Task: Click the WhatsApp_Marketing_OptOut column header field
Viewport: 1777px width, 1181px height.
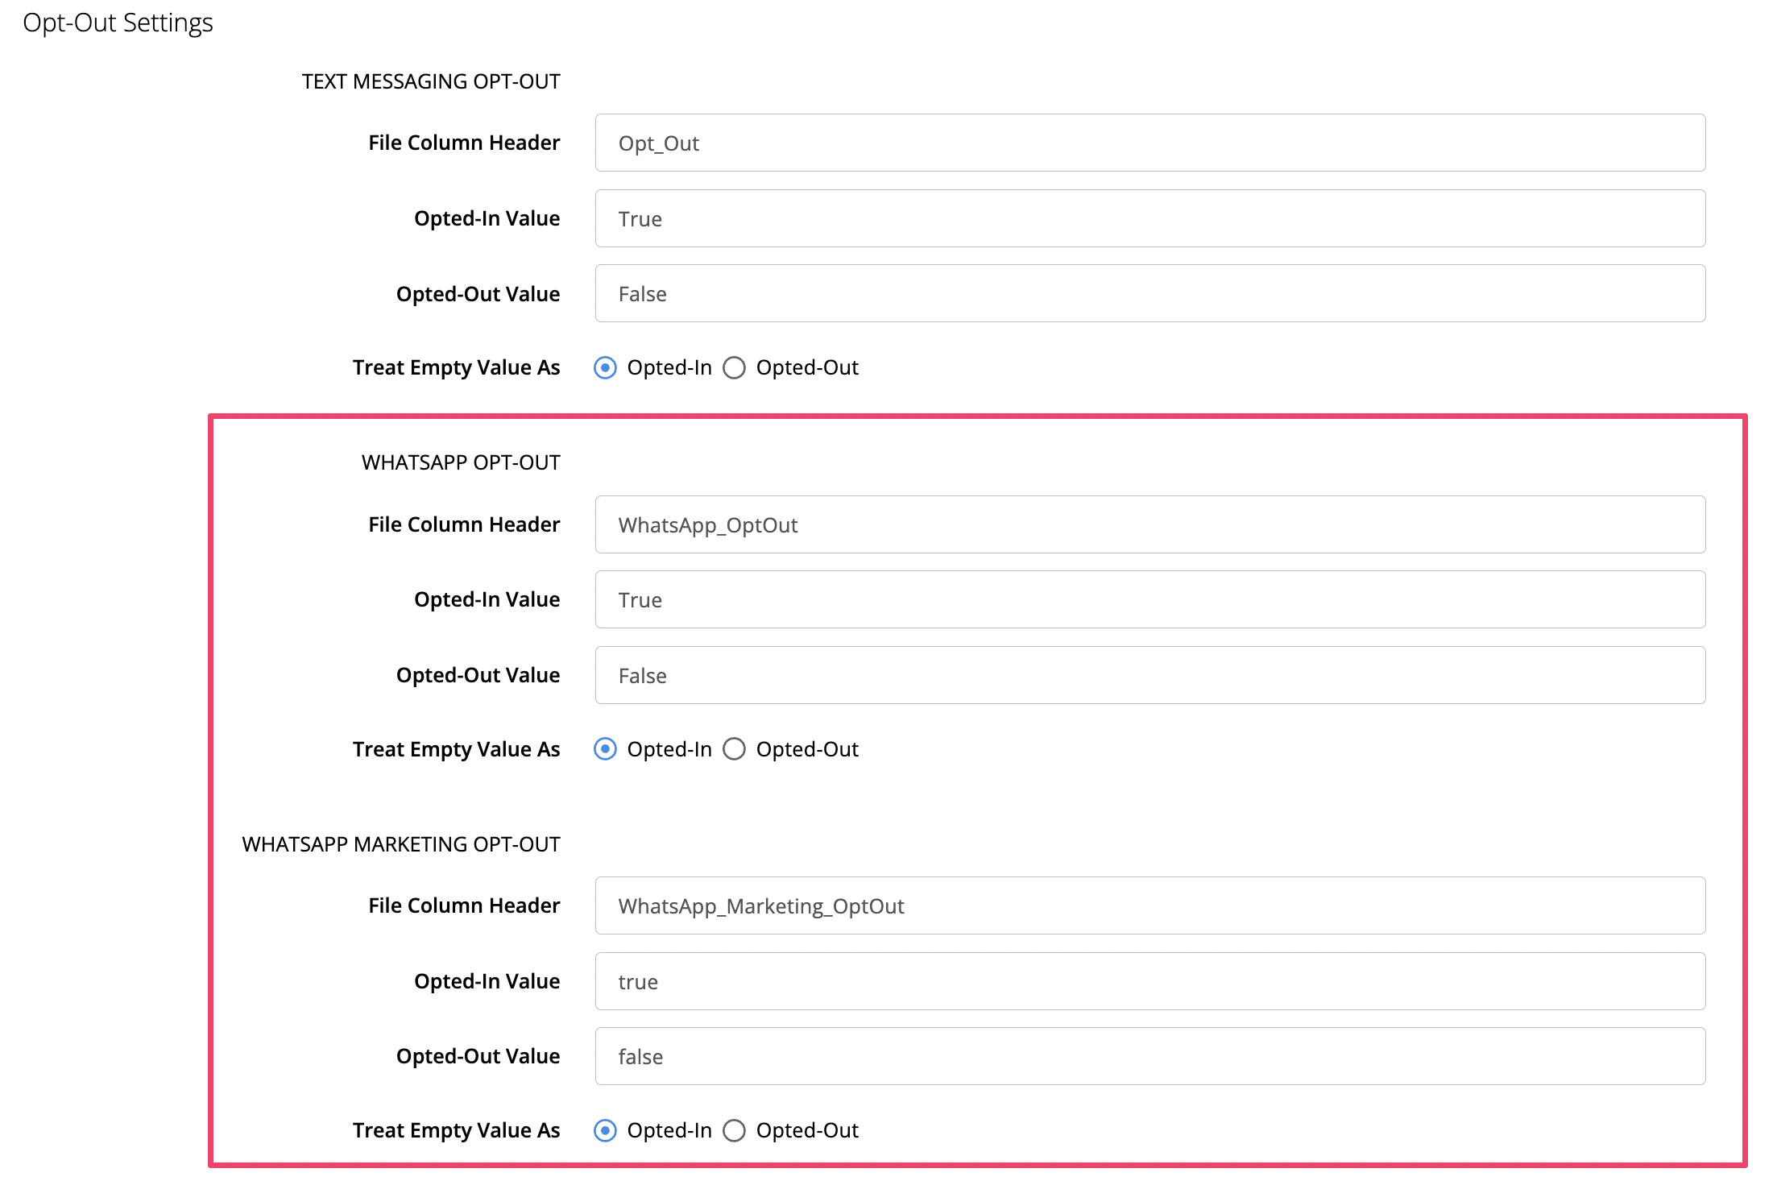Action: (1149, 905)
